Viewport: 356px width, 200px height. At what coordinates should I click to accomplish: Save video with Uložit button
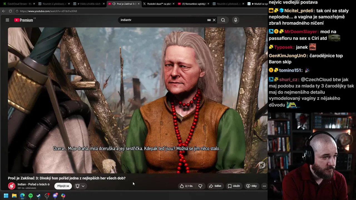click(x=234, y=186)
